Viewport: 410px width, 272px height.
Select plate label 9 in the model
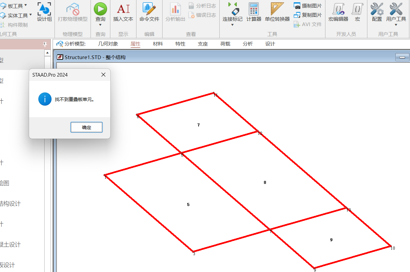[331, 240]
